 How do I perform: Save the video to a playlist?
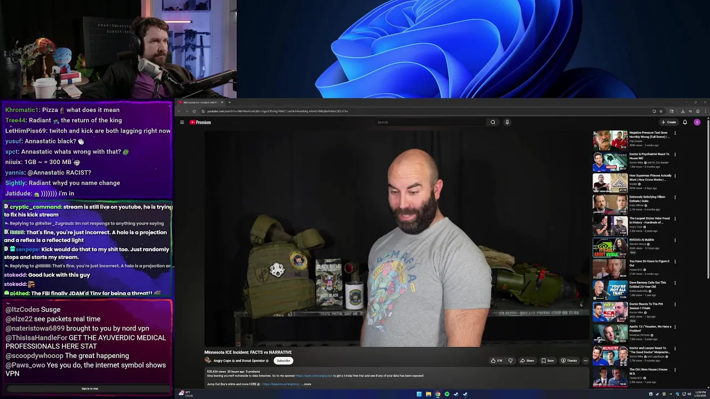(547, 361)
